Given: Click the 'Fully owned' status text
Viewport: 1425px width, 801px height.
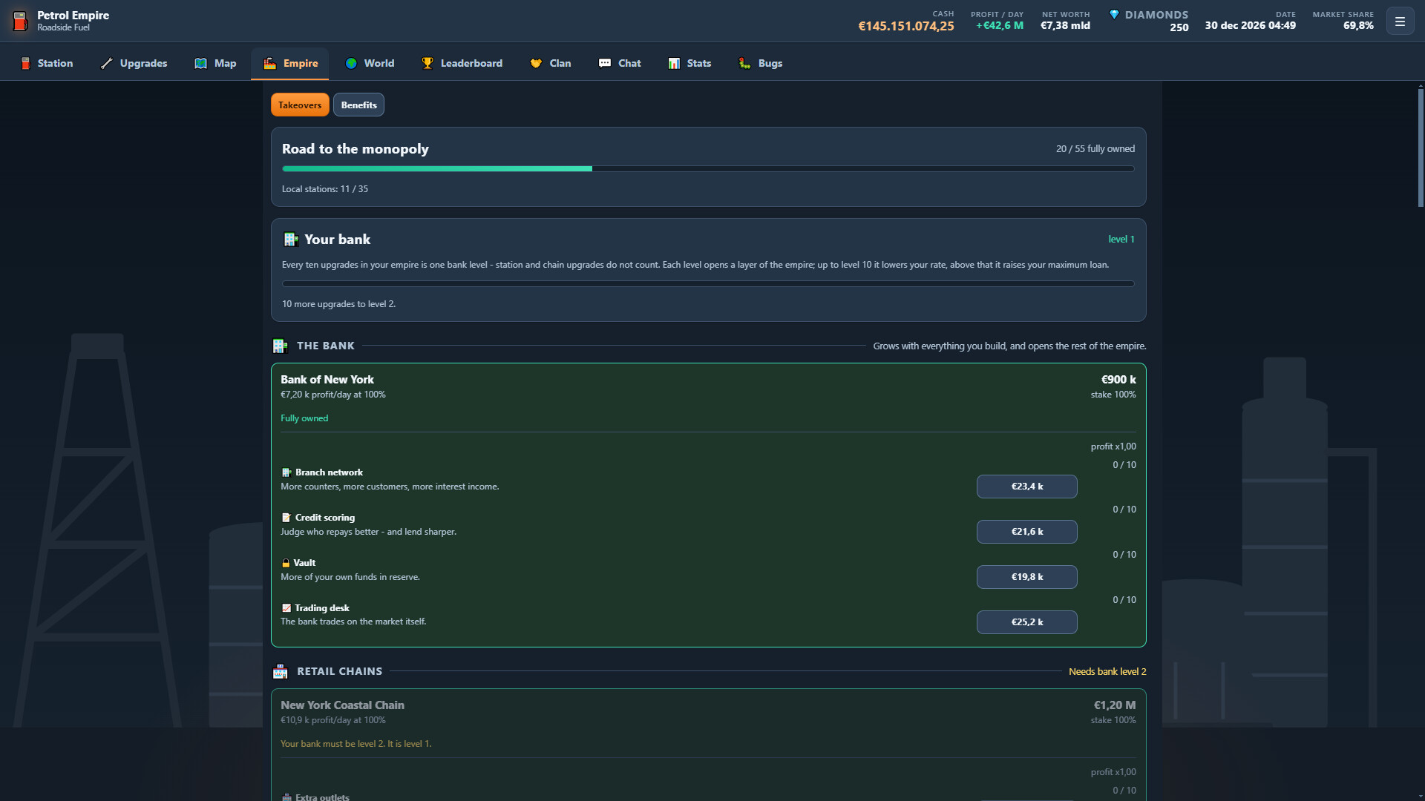Looking at the screenshot, I should (x=304, y=418).
